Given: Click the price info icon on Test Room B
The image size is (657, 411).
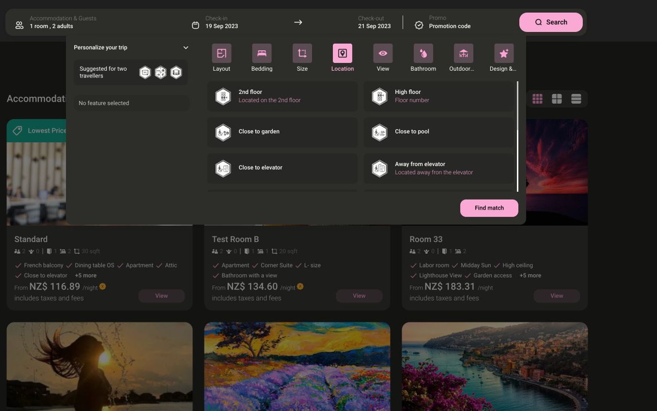Looking at the screenshot, I should point(300,286).
